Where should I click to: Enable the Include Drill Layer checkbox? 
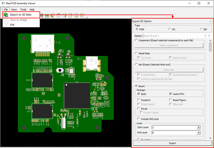[x=139, y=119]
